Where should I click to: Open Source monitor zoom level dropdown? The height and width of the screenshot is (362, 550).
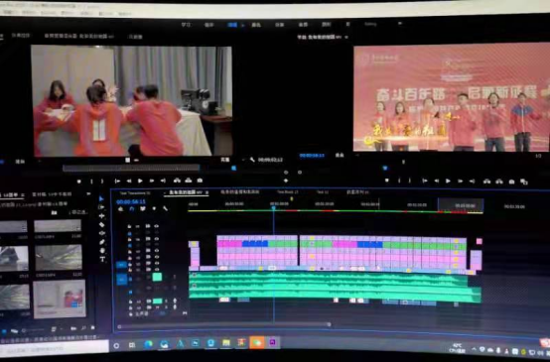(x=20, y=162)
